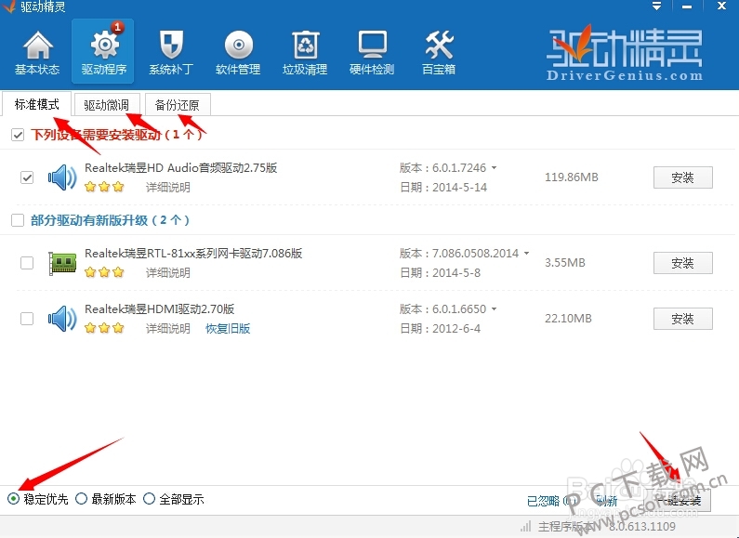Click the signal bars icon in status bar

point(526,526)
